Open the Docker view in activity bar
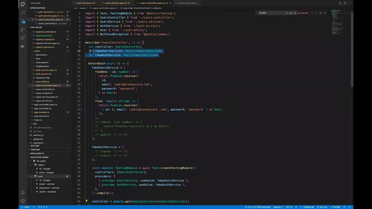372x209 pixels. [x=23, y=46]
